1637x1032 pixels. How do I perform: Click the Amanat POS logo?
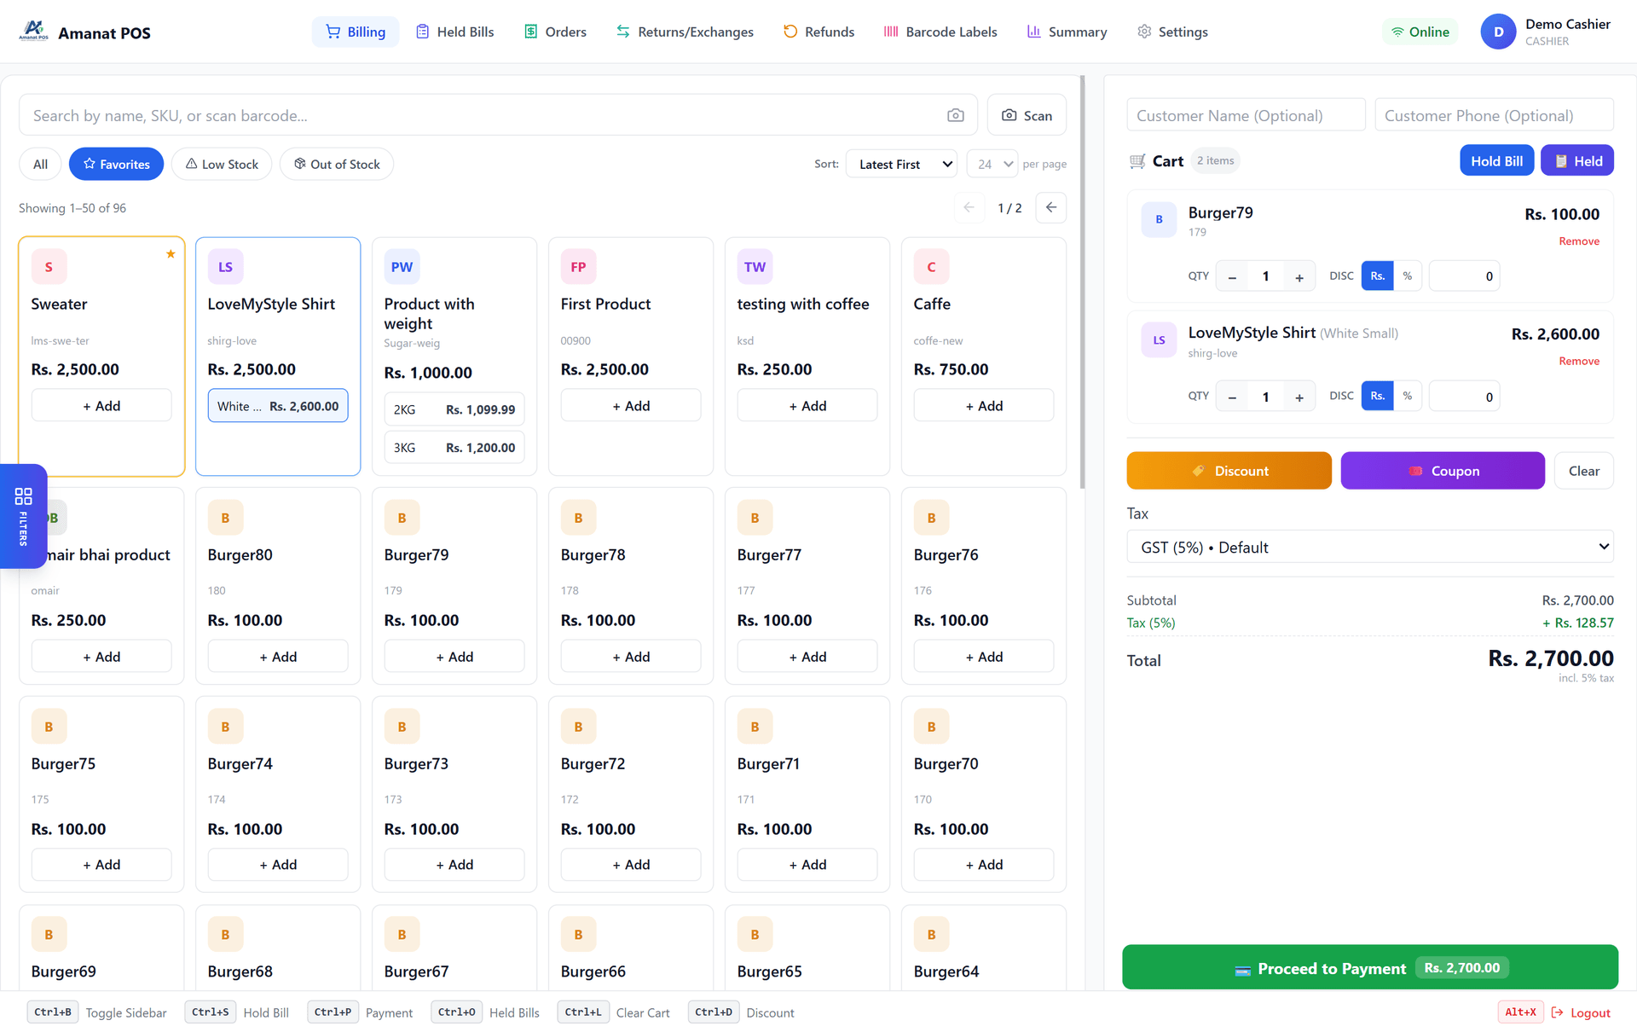[x=34, y=32]
